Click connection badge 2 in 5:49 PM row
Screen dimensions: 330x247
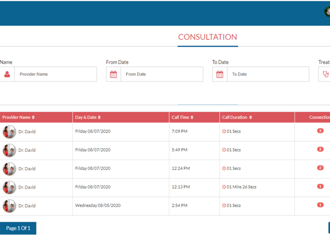320,149
